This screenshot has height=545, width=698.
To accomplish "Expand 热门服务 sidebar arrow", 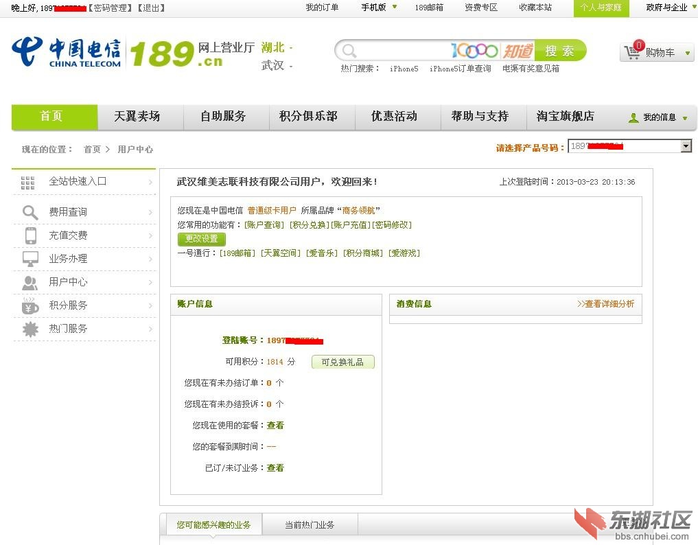I will 150,329.
